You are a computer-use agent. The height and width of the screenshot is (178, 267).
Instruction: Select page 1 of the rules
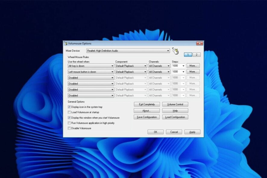tap(188, 55)
